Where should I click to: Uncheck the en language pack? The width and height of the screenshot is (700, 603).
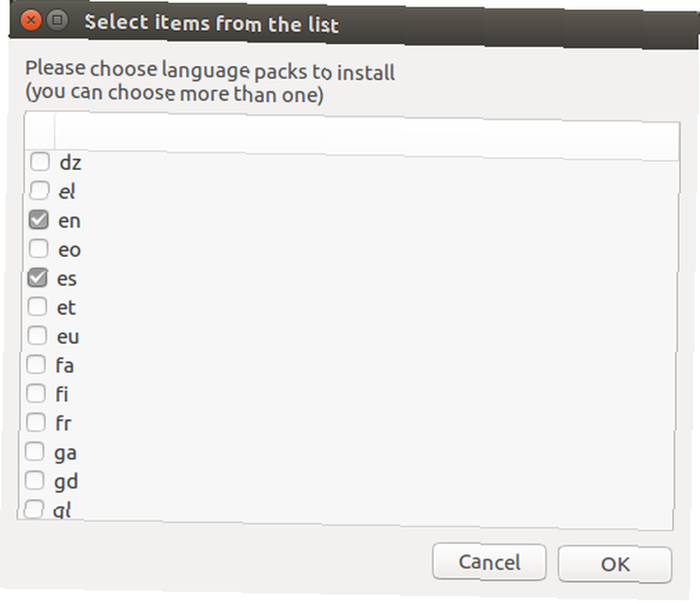click(38, 219)
